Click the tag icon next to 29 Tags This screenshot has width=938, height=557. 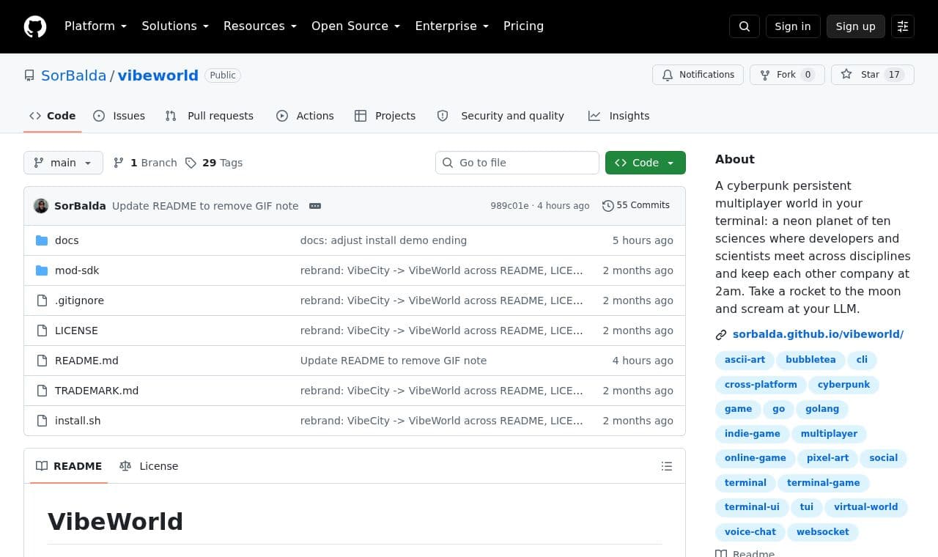(191, 163)
